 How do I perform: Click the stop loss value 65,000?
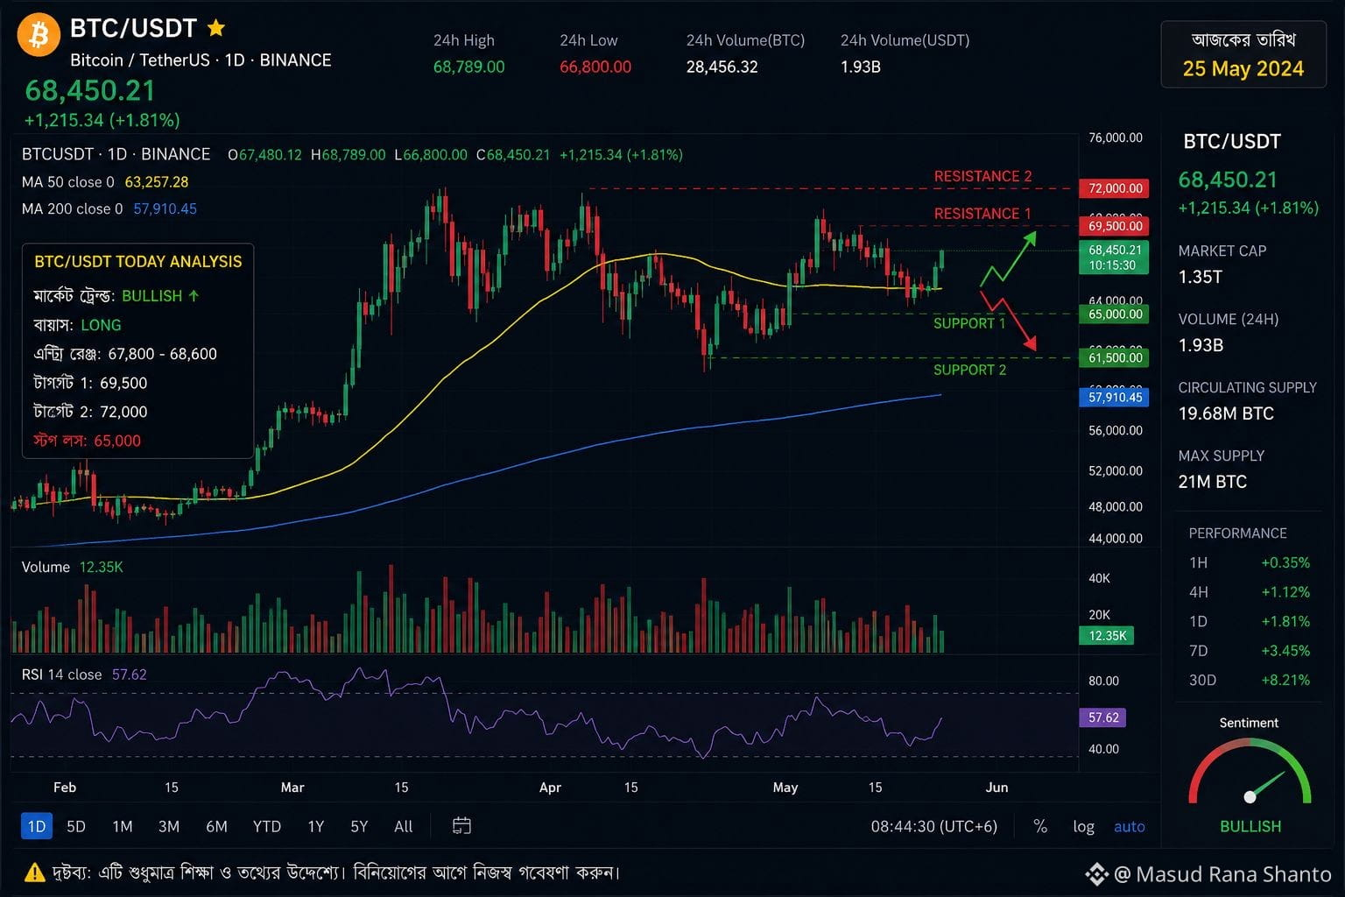(x=117, y=441)
